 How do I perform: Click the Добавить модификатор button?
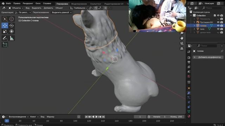coord(208,57)
